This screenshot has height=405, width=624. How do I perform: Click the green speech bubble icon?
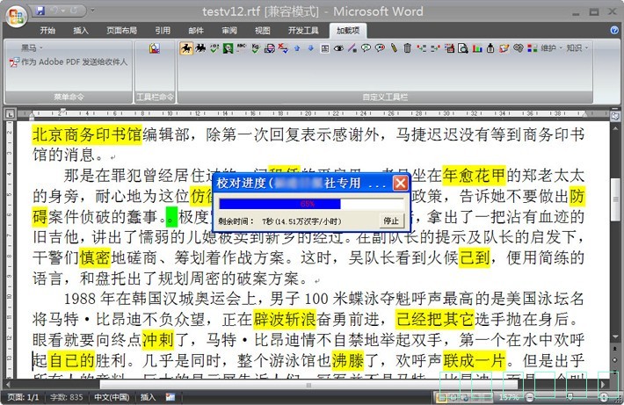coord(366,48)
